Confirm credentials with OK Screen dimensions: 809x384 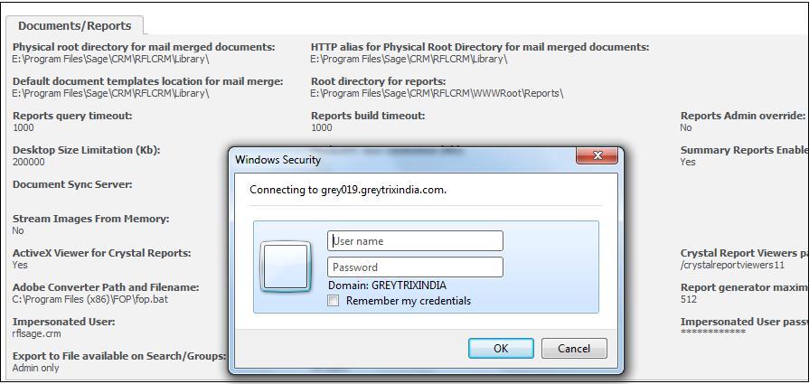click(501, 349)
